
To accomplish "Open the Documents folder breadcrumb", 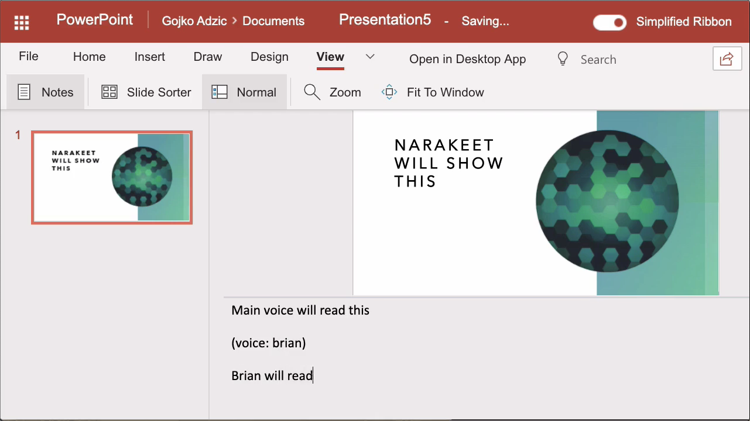I will pyautogui.click(x=273, y=21).
